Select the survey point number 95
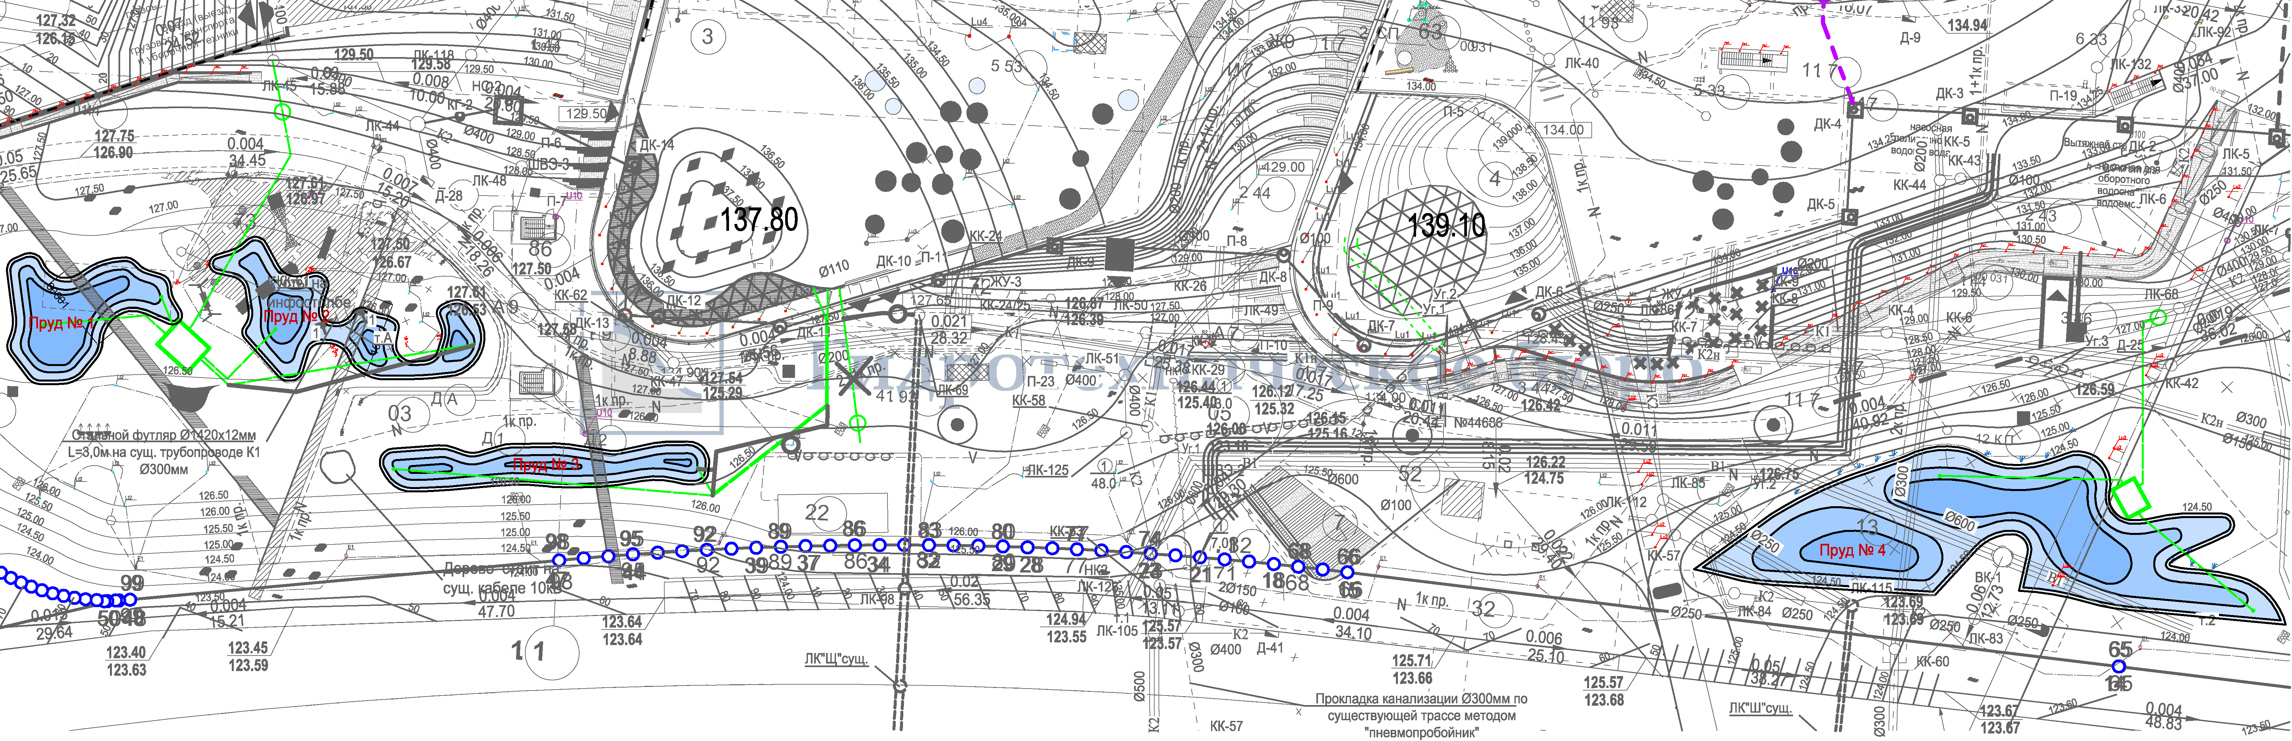The image size is (2292, 741). [631, 539]
